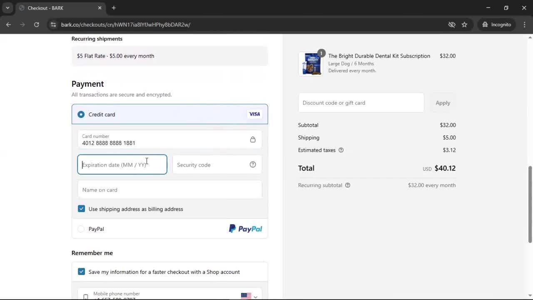Select the Checkout - BARK tab
The image size is (533, 300).
(60, 8)
